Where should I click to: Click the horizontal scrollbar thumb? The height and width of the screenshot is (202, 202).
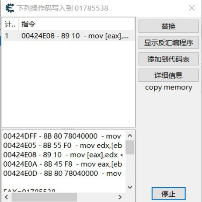tap(44, 197)
